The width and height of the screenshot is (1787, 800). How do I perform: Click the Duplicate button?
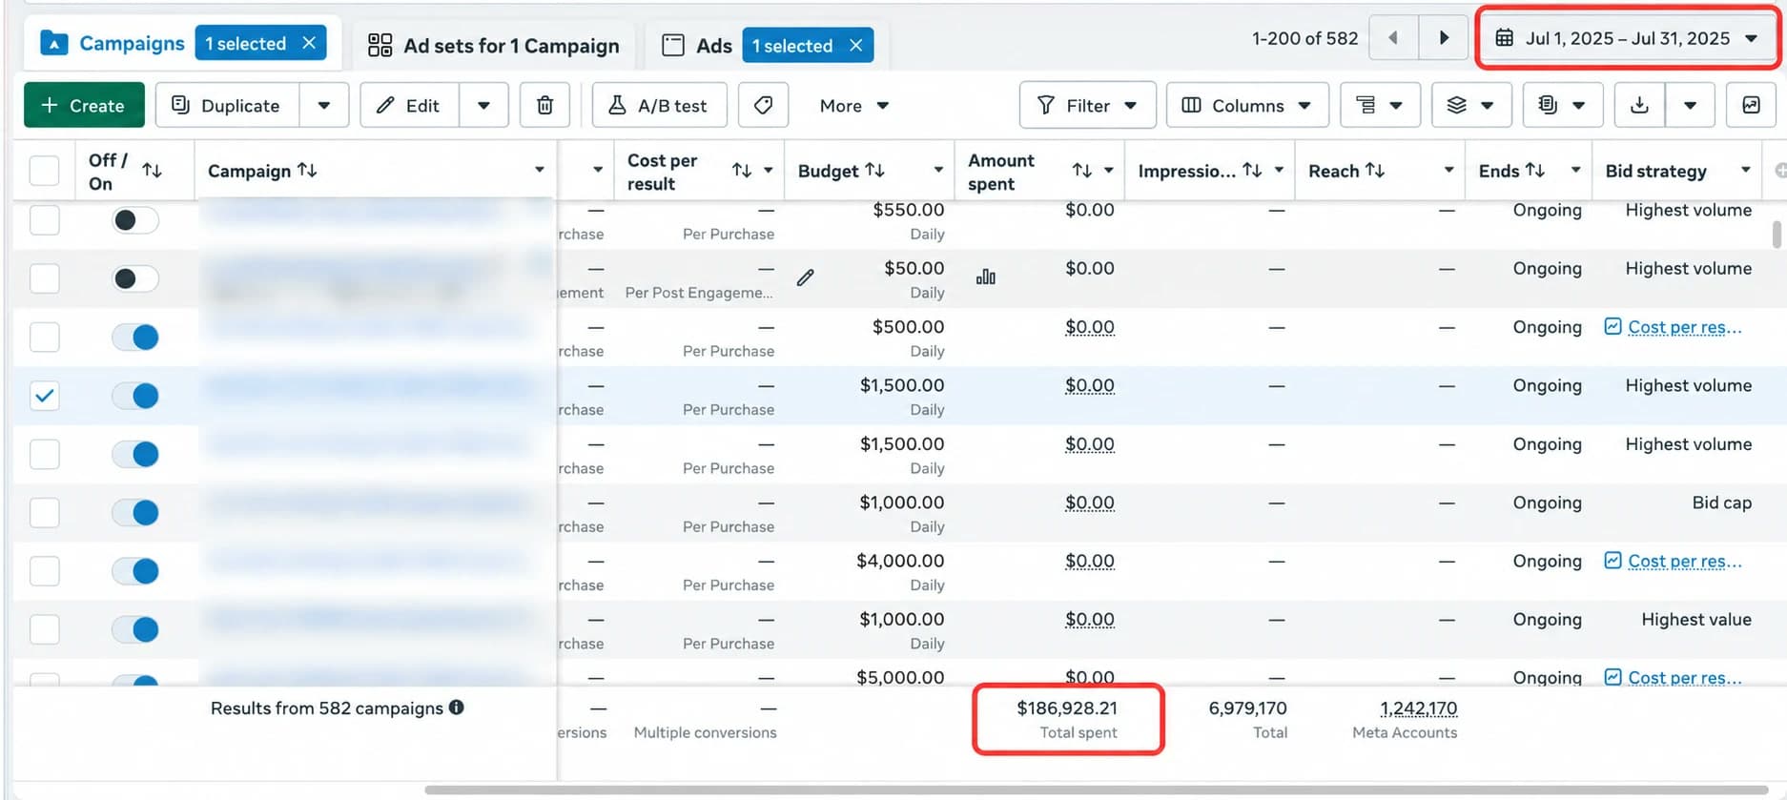[x=227, y=105]
